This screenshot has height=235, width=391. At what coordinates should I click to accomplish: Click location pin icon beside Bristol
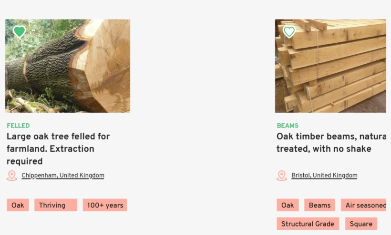coord(282,176)
